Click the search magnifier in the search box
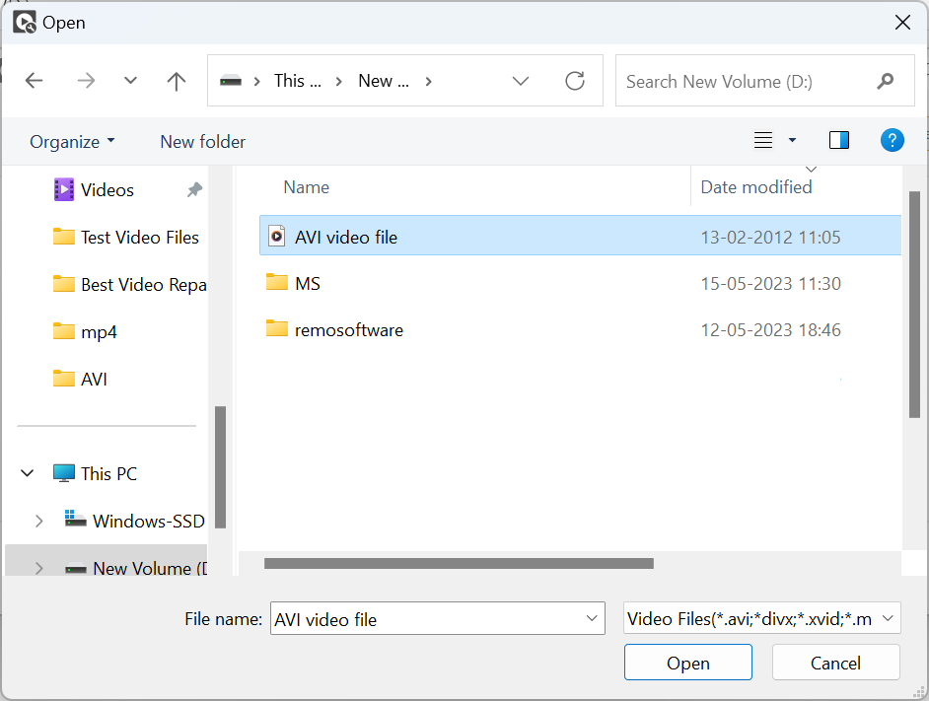The width and height of the screenshot is (929, 701). tap(886, 81)
